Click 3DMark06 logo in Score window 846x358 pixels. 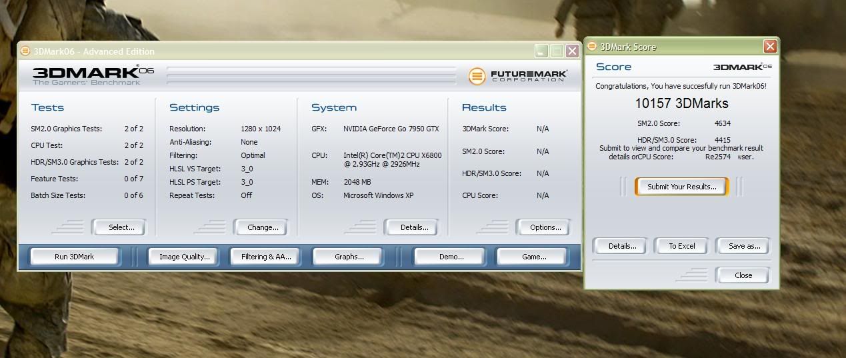coord(743,67)
